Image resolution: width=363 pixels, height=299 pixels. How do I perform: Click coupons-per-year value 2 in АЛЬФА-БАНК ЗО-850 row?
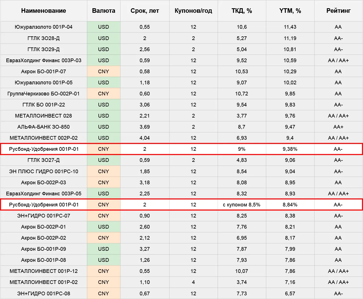pyautogui.click(x=193, y=127)
